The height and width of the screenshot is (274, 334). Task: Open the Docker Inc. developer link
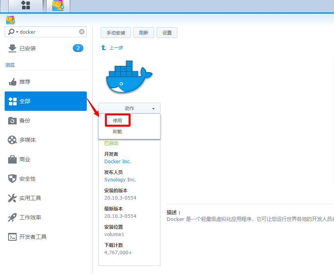[x=117, y=161]
